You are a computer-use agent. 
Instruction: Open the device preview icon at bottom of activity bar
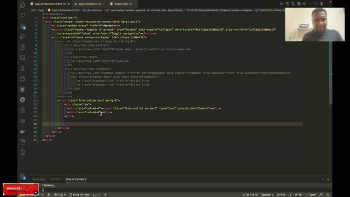22,152
